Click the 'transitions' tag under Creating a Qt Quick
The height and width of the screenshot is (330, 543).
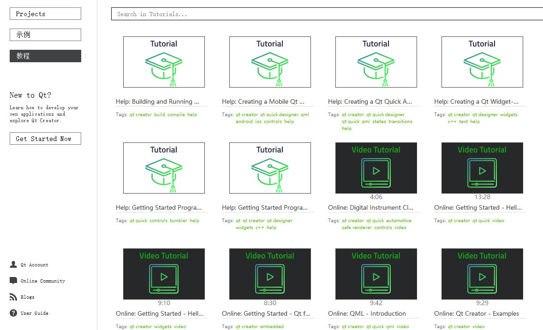click(x=400, y=121)
